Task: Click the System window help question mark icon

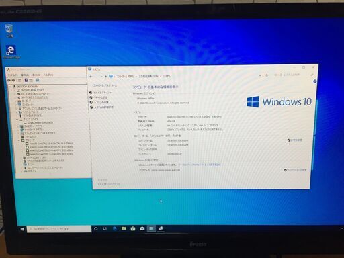Action: (314, 81)
